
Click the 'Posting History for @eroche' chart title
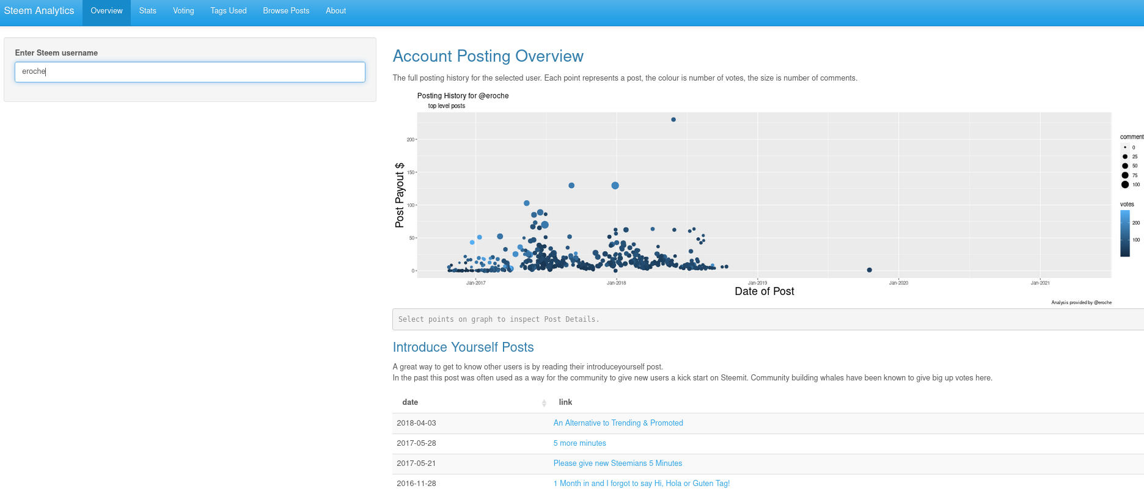coord(463,96)
